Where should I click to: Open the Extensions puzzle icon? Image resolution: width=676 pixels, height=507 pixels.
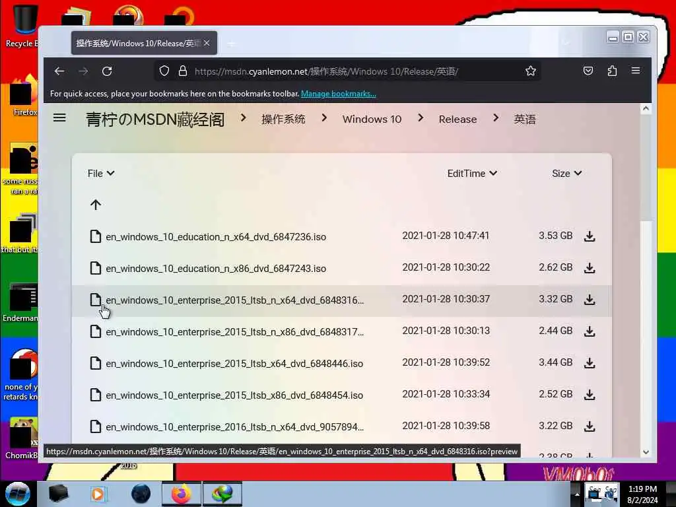[612, 71]
